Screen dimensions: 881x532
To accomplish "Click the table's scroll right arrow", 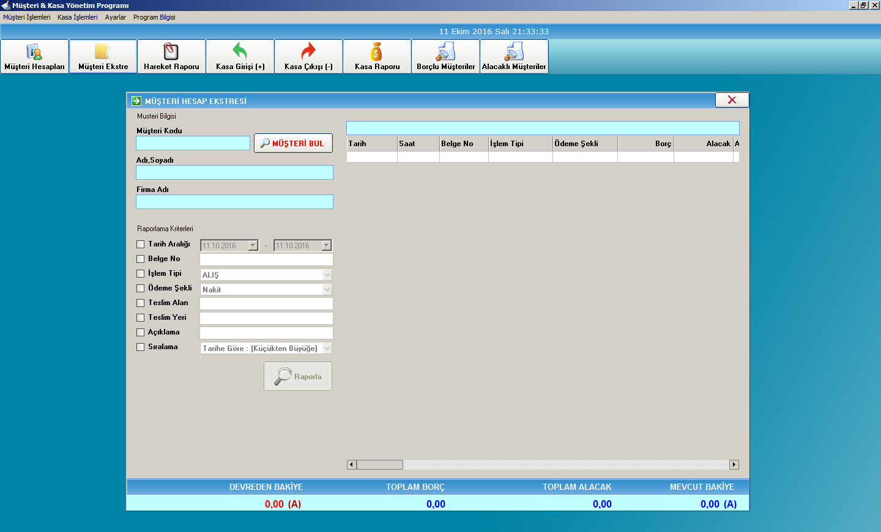I will tap(734, 465).
